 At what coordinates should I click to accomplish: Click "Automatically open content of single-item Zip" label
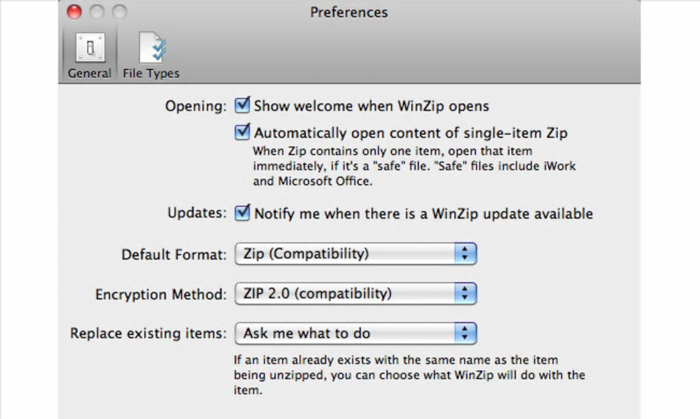click(410, 133)
